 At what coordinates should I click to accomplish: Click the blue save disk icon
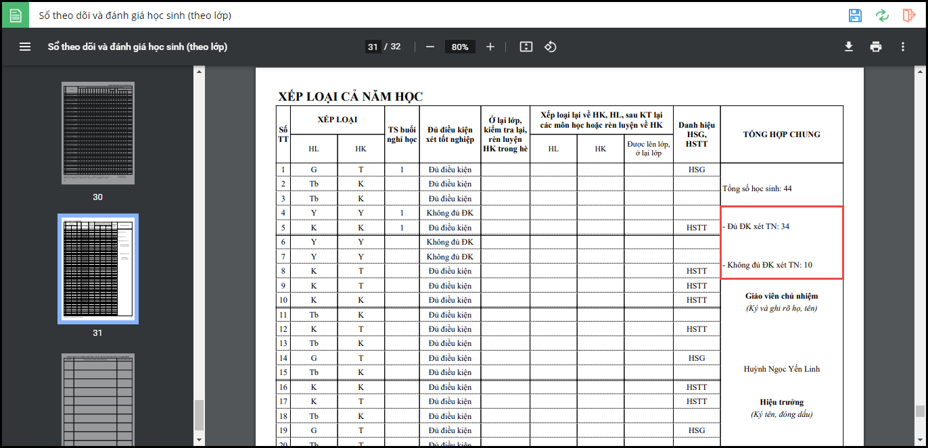click(x=855, y=16)
